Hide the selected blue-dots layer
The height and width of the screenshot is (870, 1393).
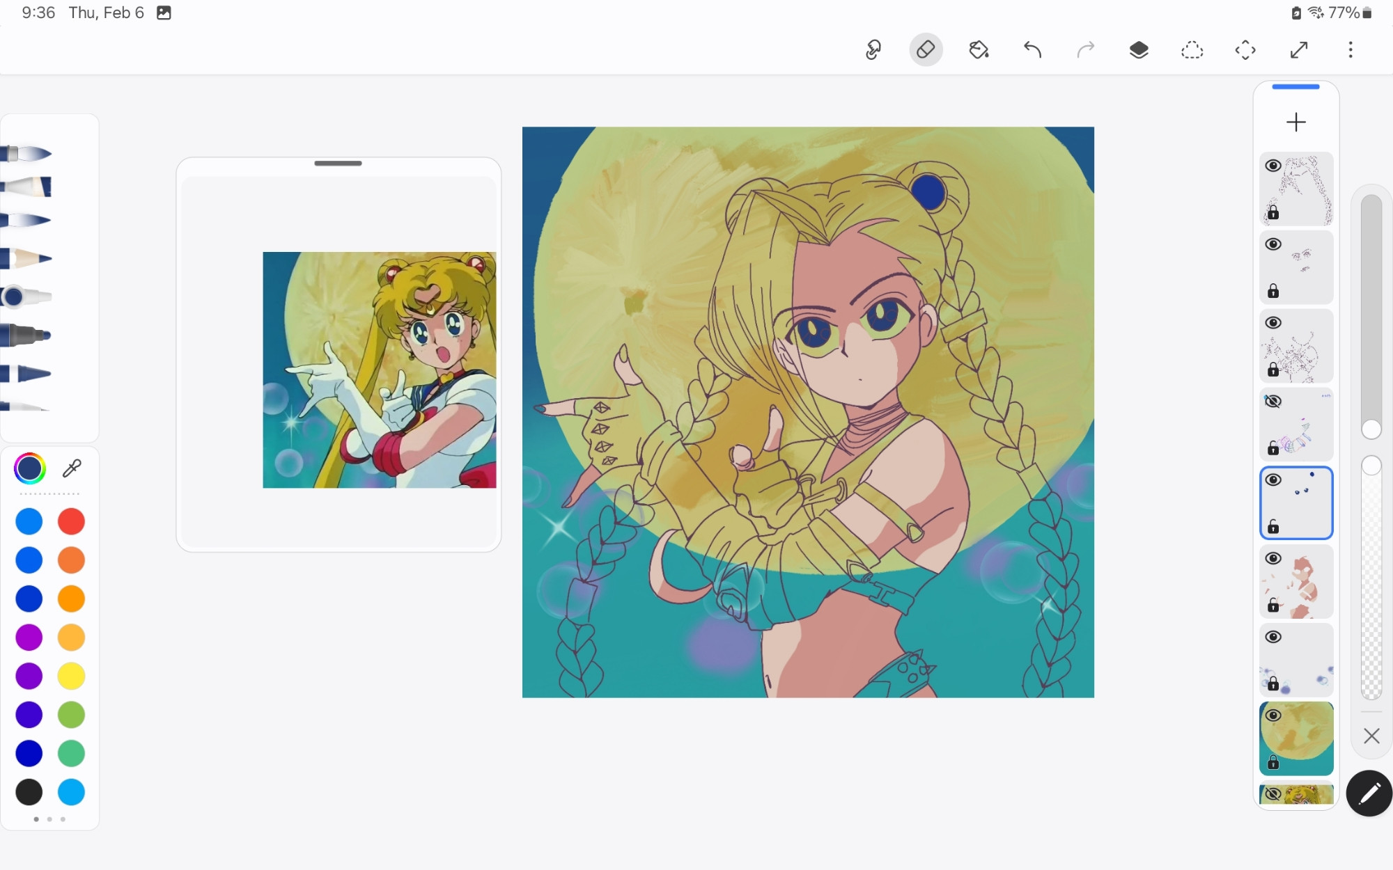1273,480
